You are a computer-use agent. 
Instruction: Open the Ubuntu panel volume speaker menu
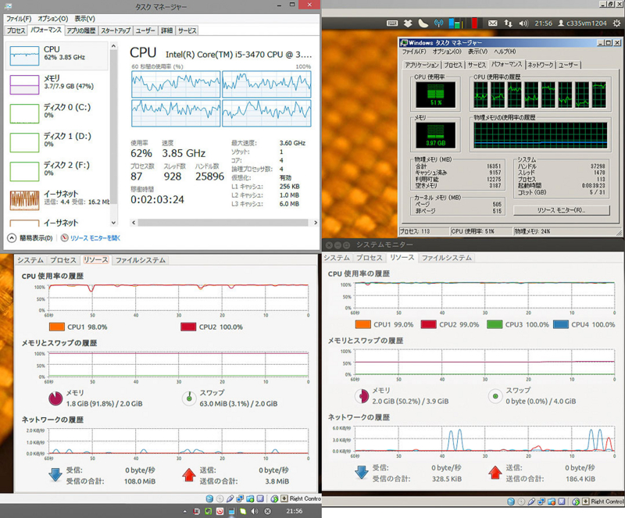point(523,23)
